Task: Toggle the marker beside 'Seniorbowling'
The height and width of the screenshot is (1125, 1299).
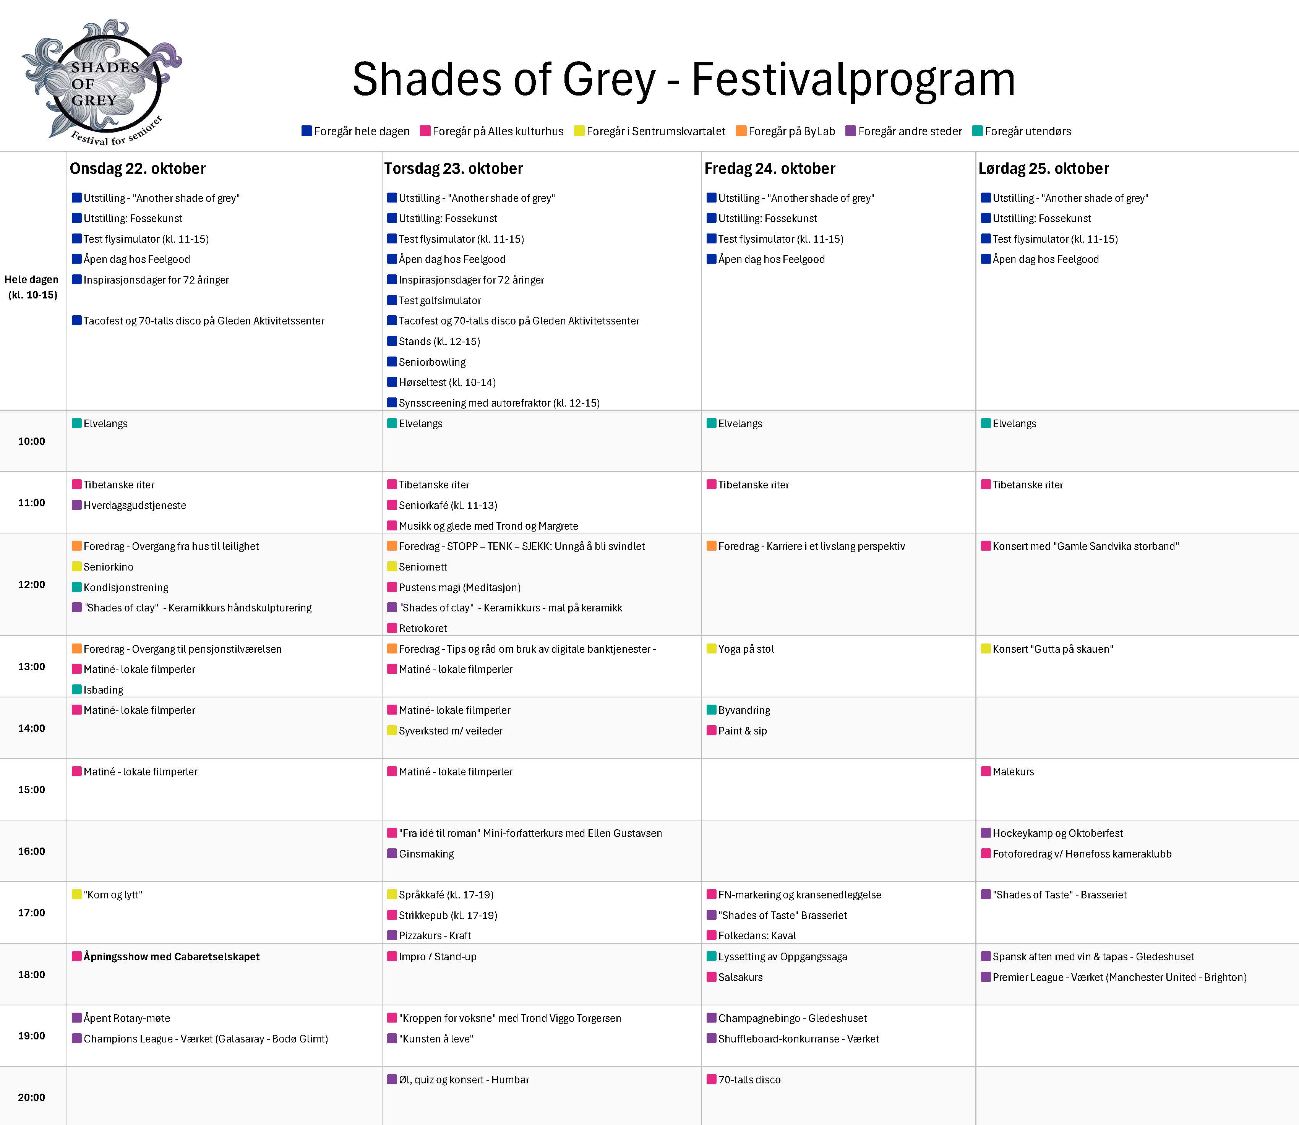Action: click(392, 361)
